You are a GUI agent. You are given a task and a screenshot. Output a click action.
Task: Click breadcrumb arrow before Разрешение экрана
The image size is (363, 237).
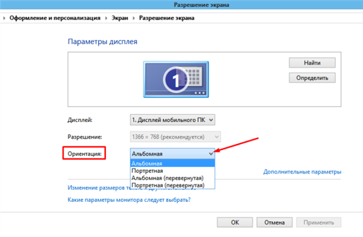pyautogui.click(x=134, y=18)
